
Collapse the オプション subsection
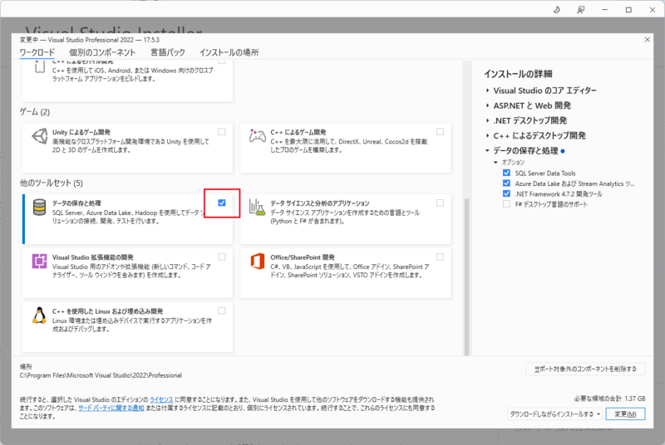coord(495,163)
